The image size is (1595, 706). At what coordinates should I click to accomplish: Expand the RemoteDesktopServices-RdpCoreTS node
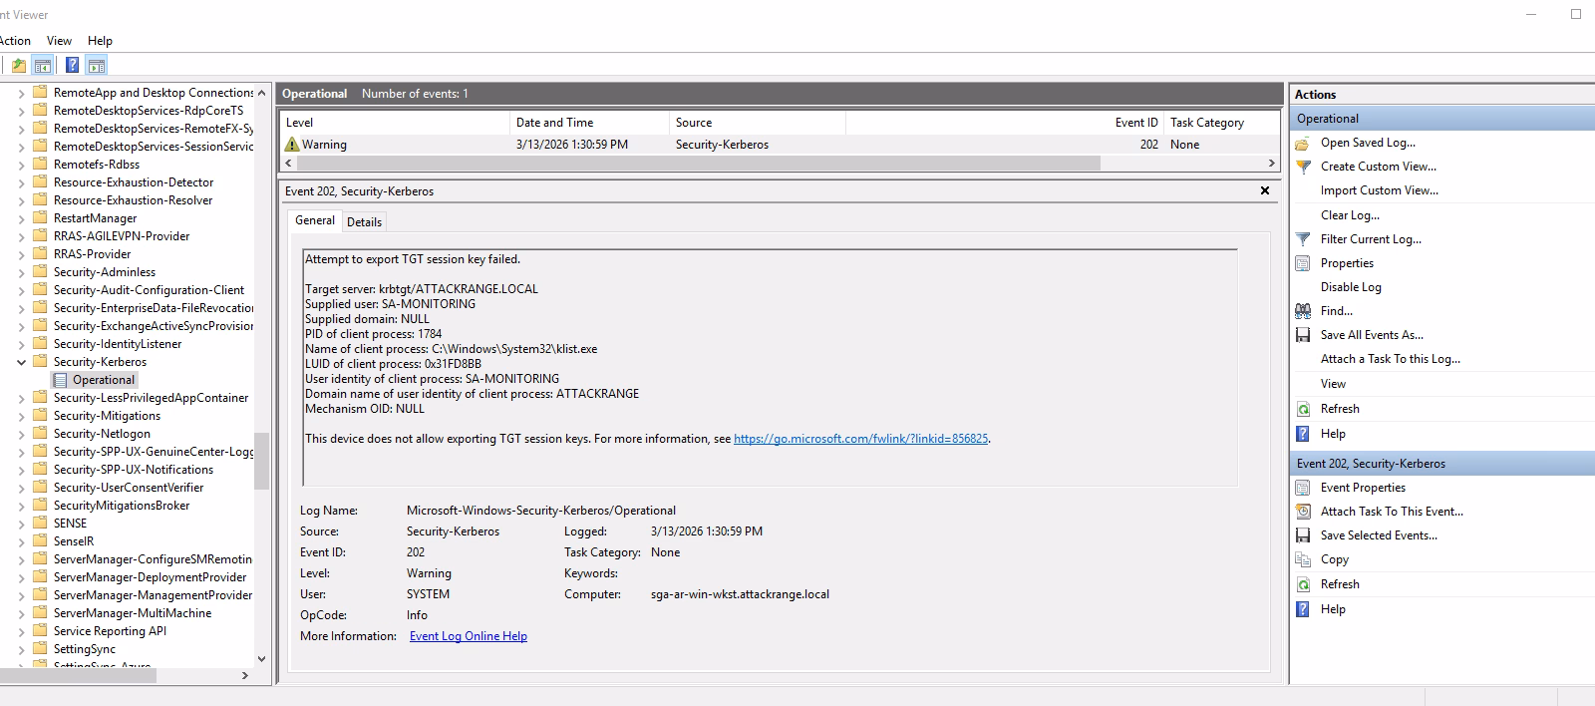pos(21,111)
